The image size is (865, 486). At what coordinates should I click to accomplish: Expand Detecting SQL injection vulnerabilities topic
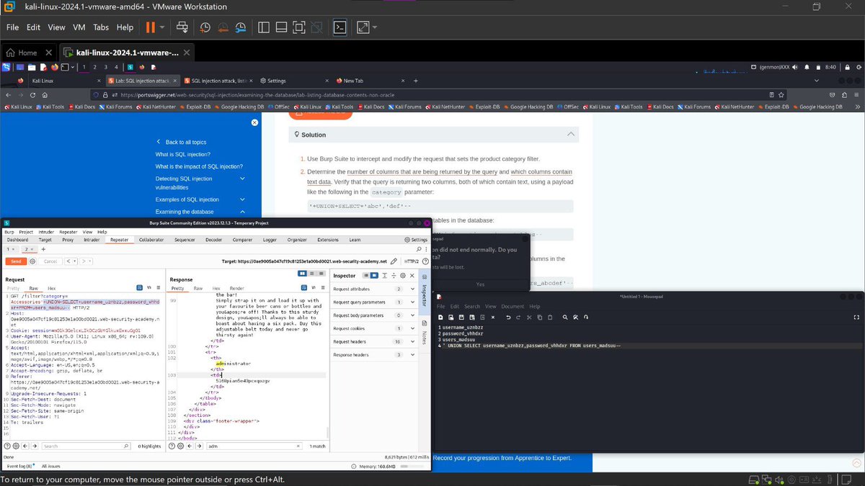pyautogui.click(x=241, y=179)
